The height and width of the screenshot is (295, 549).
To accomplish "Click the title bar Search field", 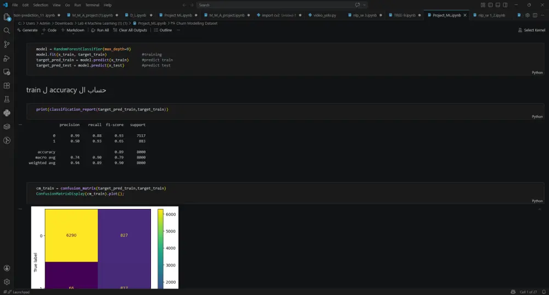I will coord(282,5).
